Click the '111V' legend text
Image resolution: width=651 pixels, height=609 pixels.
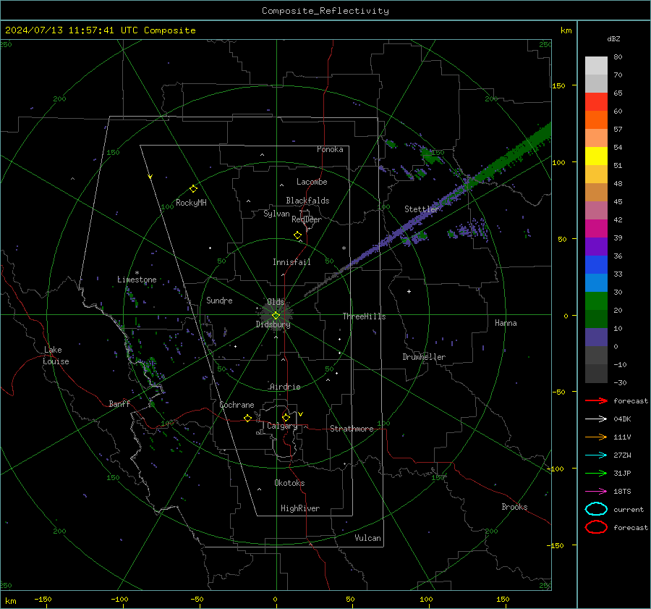click(622, 437)
